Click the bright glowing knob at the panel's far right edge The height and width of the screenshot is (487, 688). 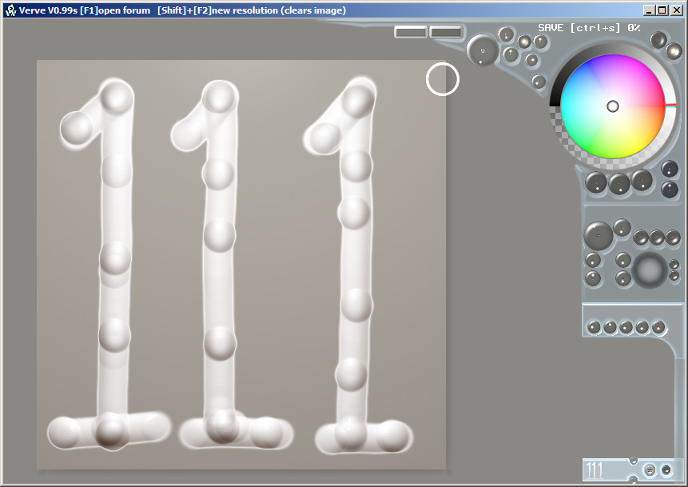point(674,51)
